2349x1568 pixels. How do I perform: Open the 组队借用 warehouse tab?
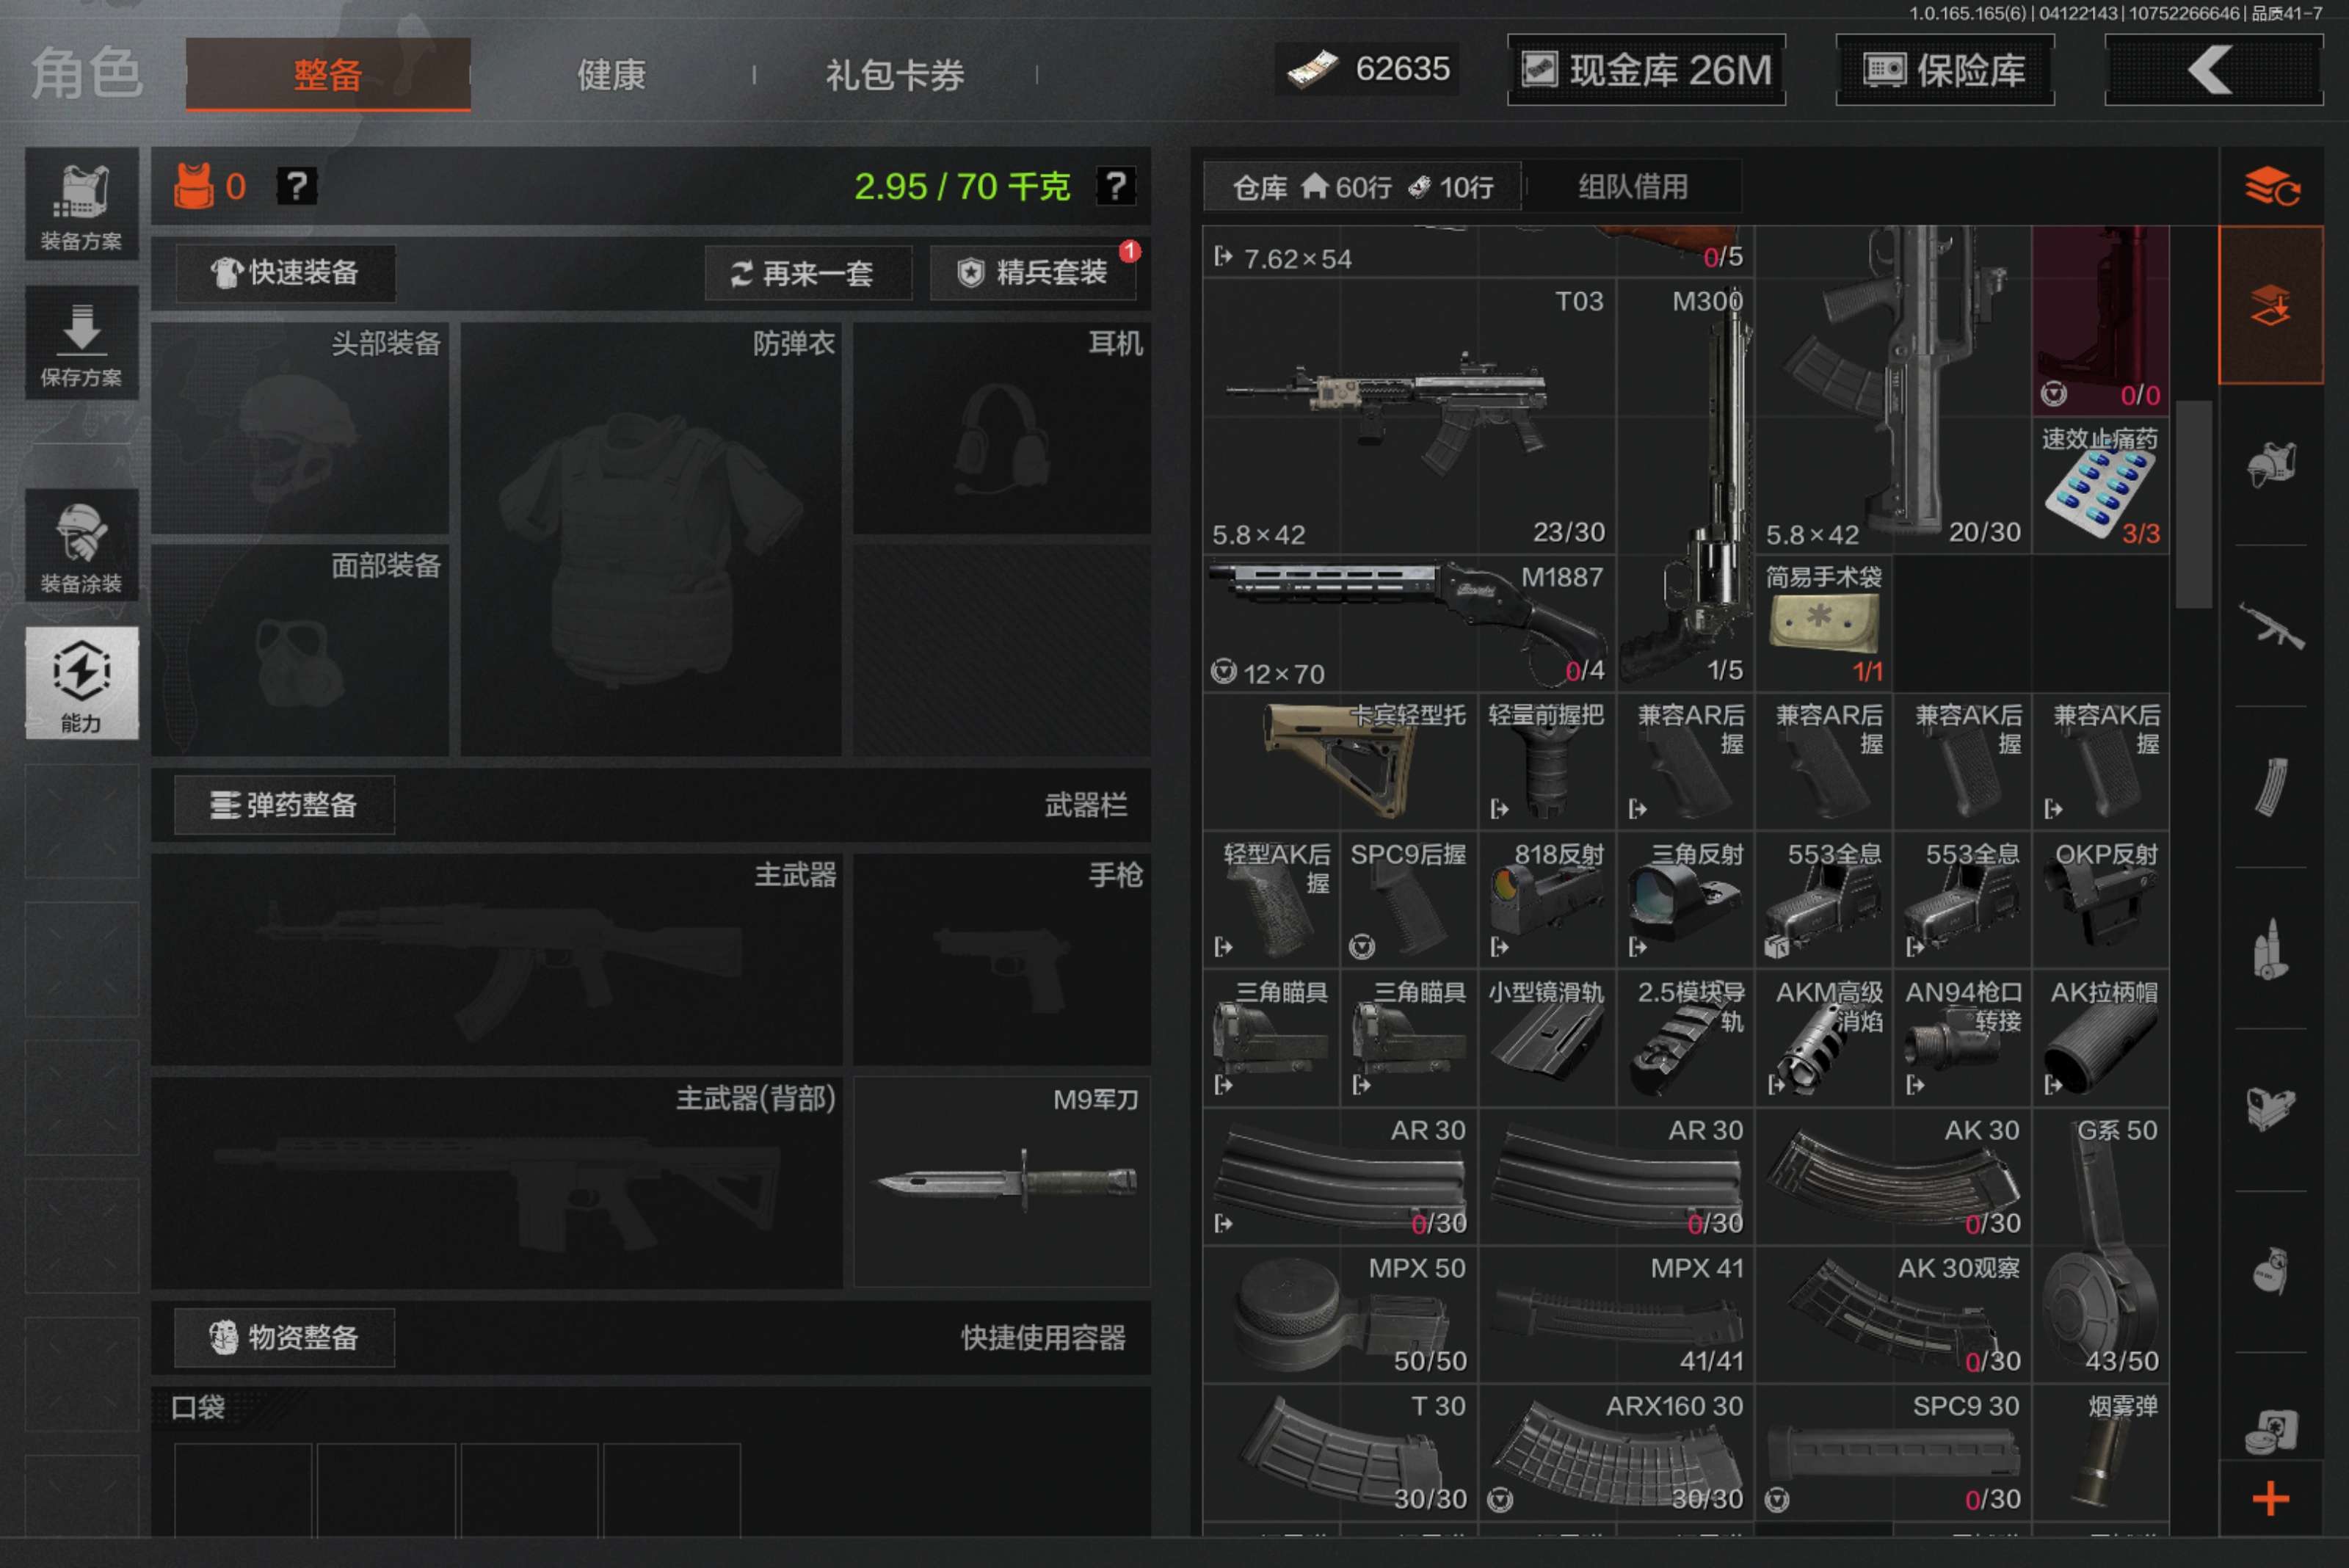point(1629,187)
